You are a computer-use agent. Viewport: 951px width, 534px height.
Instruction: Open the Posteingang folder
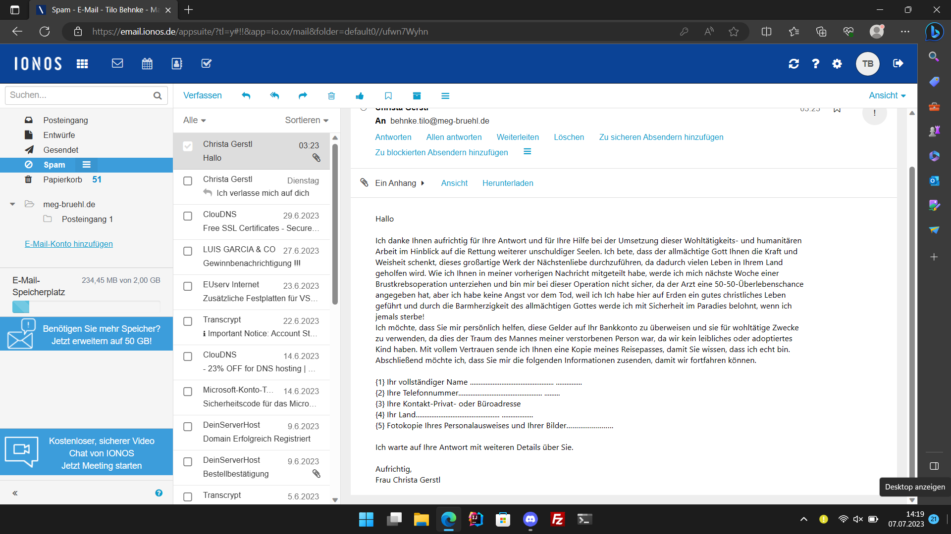click(65, 120)
